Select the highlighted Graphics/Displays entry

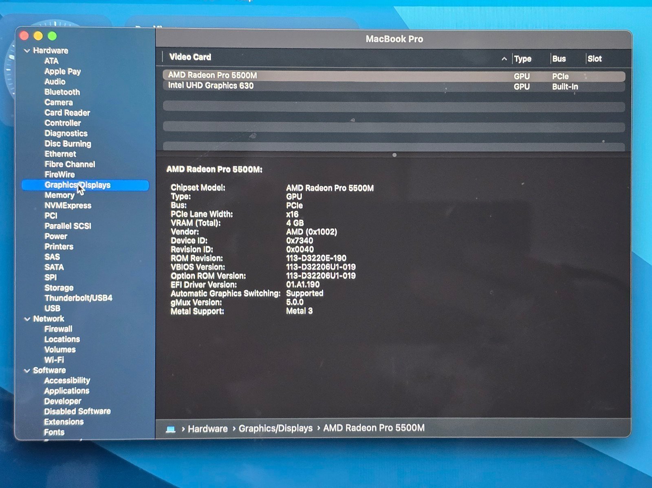(x=86, y=185)
